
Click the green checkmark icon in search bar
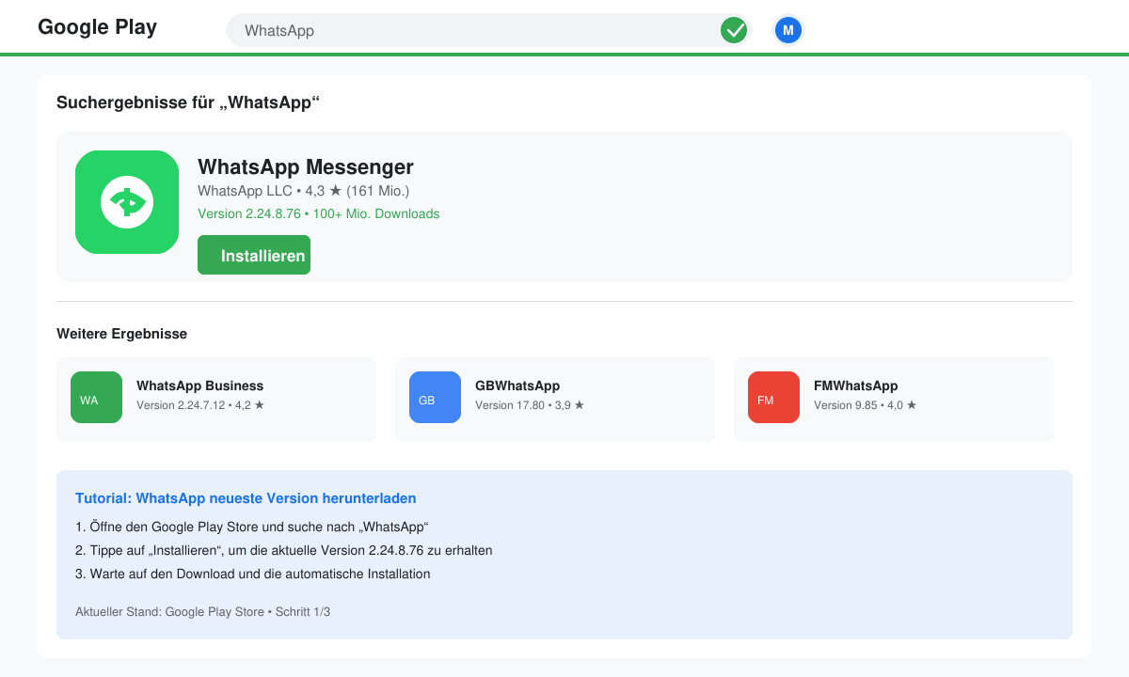734,30
